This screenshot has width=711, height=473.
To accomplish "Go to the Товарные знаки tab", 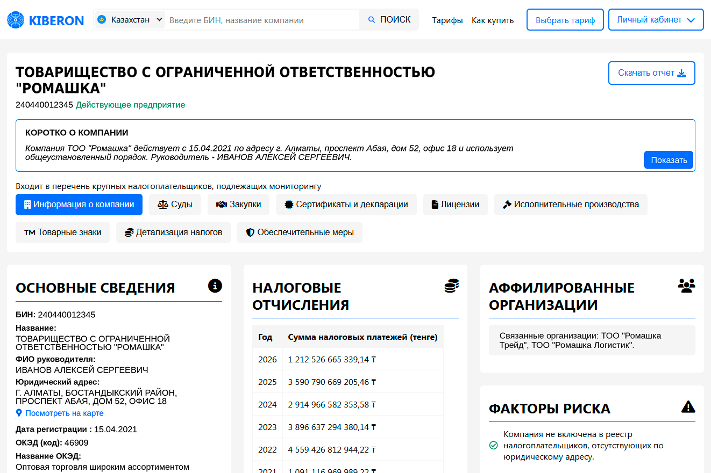I will point(62,232).
